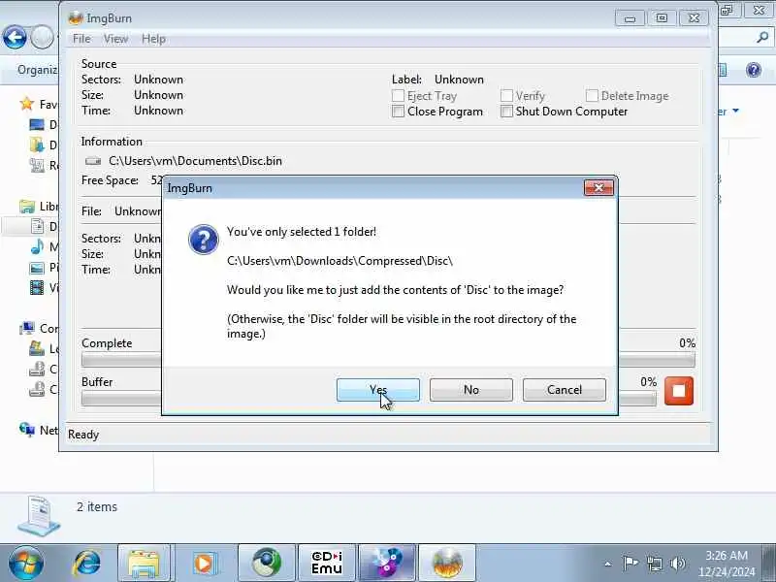Click the Explorer forward arrow button
This screenshot has width=776, height=582.
pyautogui.click(x=43, y=38)
